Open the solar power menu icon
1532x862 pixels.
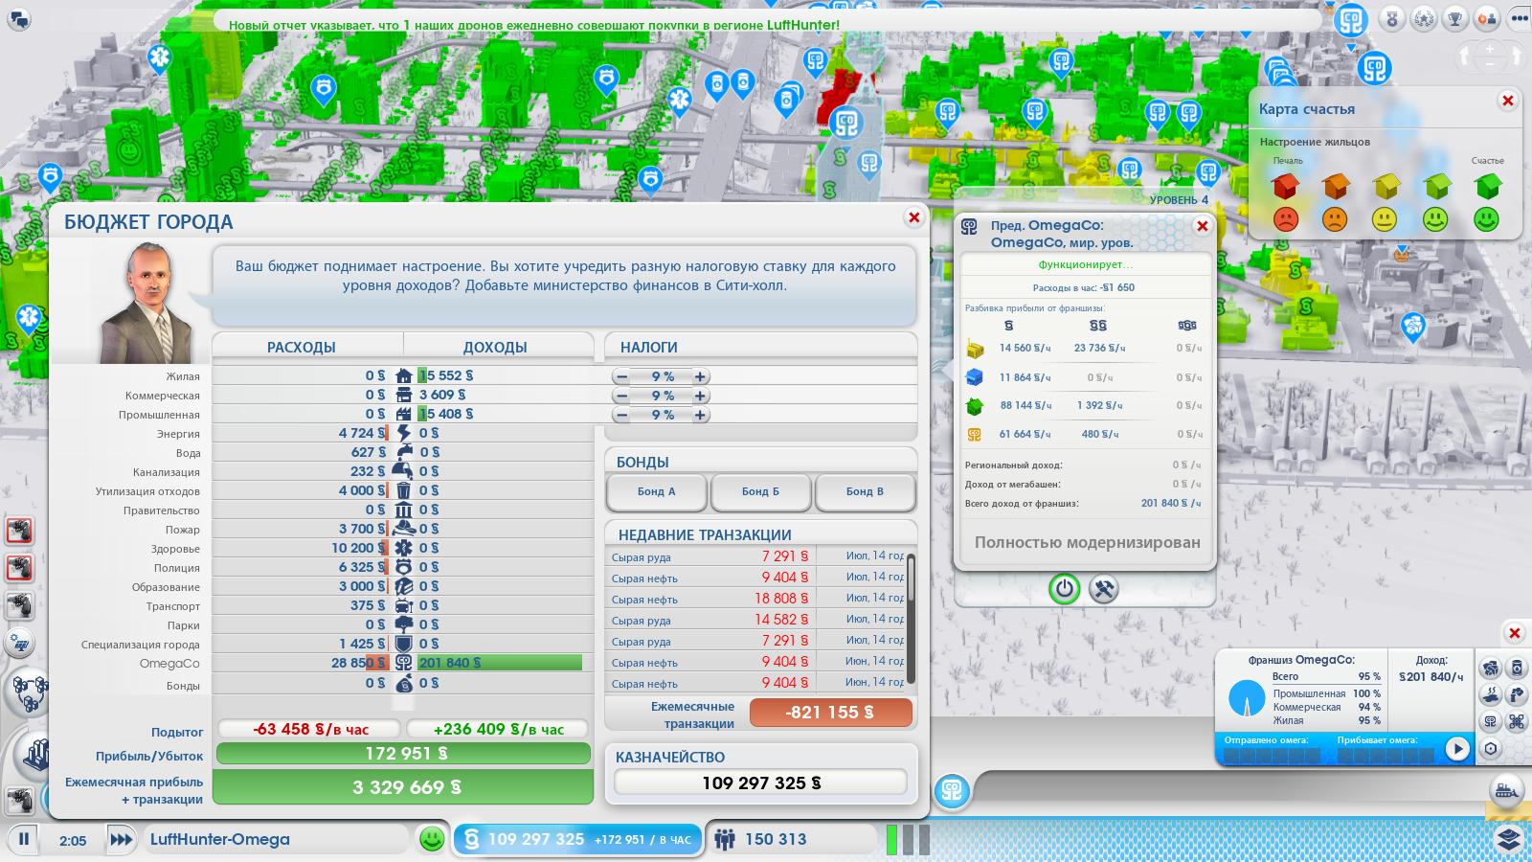click(x=18, y=643)
